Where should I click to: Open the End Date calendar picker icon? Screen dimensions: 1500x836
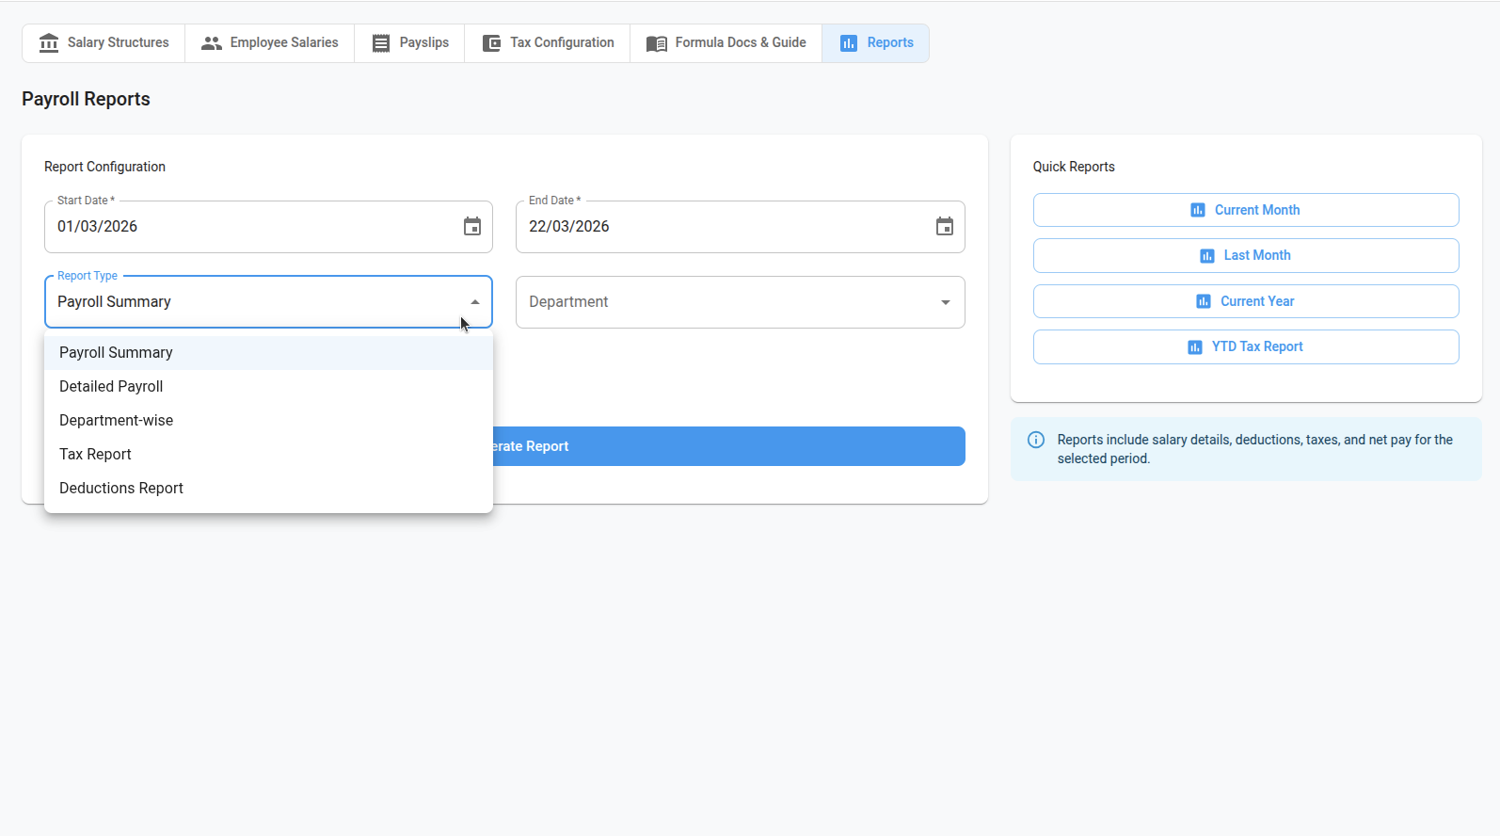click(944, 227)
